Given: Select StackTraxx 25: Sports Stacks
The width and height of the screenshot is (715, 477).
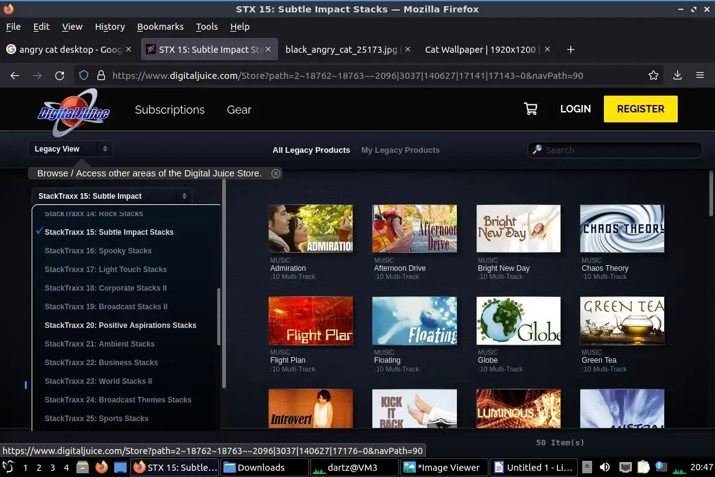Looking at the screenshot, I should click(x=97, y=419).
